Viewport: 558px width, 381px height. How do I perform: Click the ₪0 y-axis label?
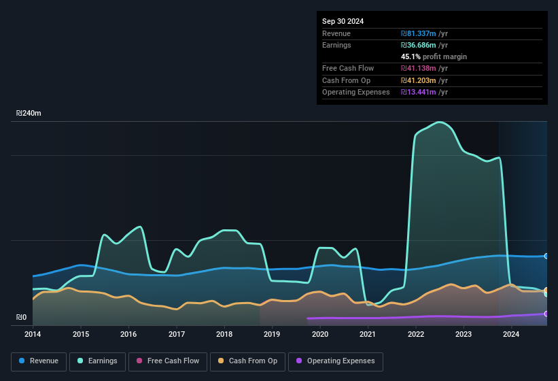pyautogui.click(x=21, y=317)
